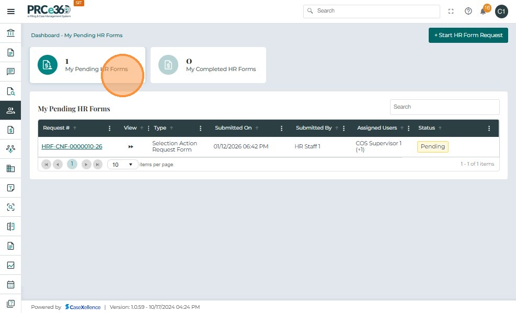
Task: Click '01/12/2026 06:42 PM' cell
Action: (x=241, y=147)
